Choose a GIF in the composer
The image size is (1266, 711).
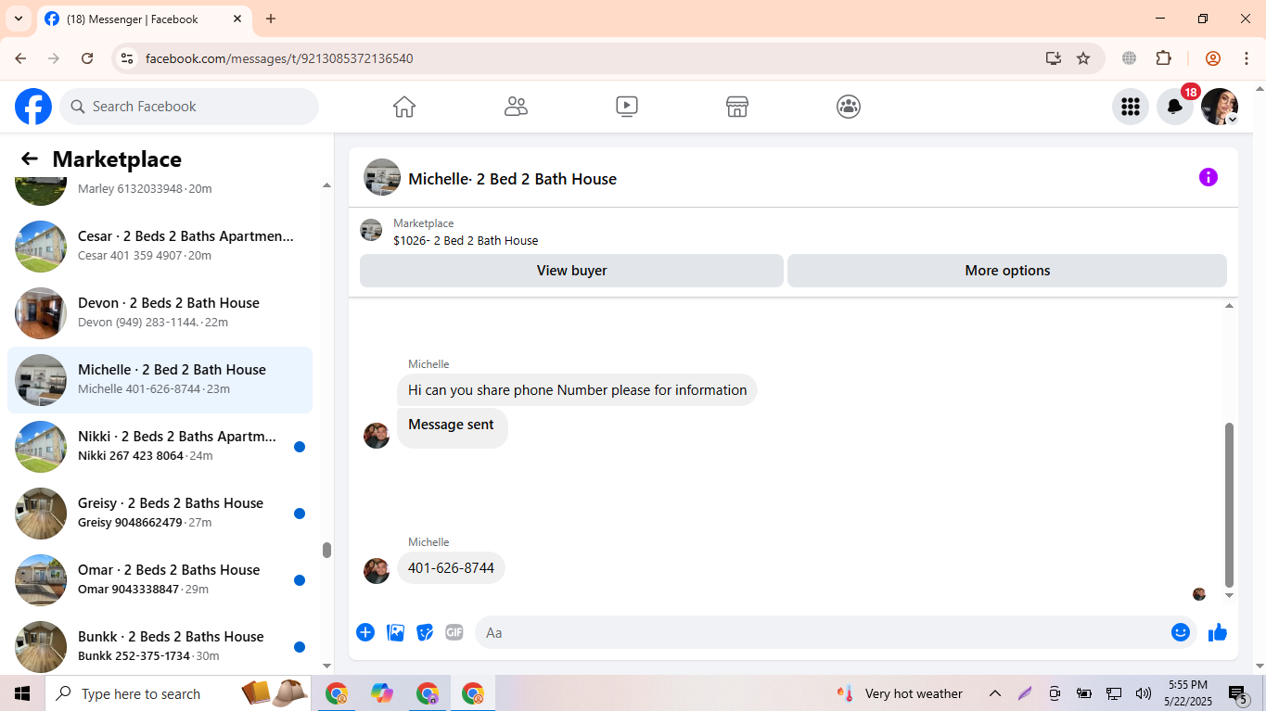[454, 632]
